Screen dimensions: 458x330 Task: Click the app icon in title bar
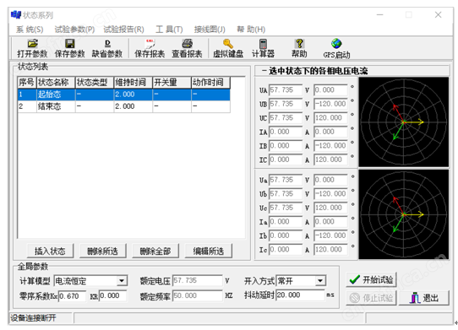(x=16, y=14)
